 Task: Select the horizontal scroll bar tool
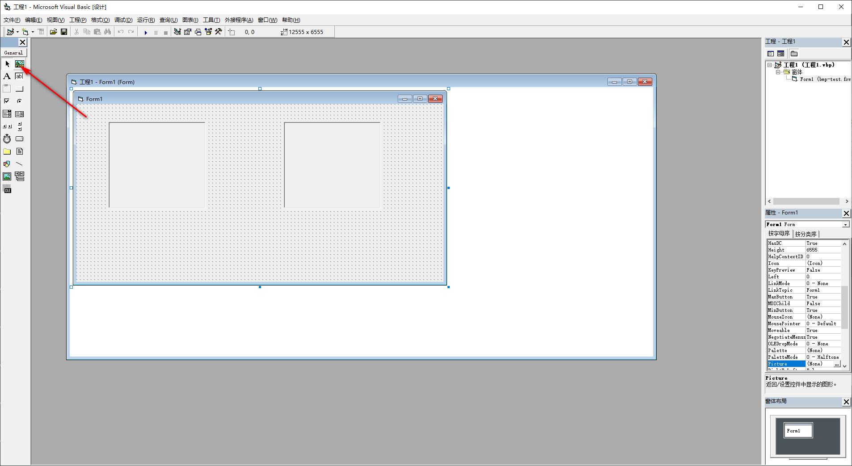point(7,126)
